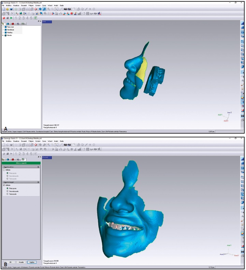Click the Annulla button

click(x=20, y=262)
